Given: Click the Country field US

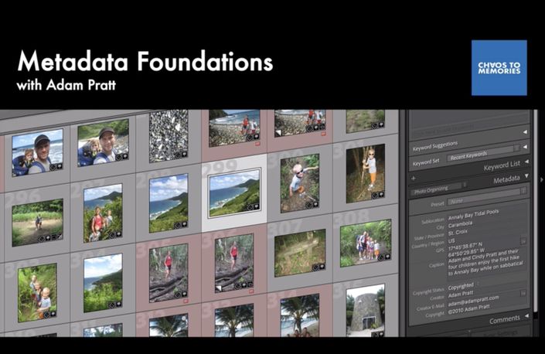Looking at the screenshot, I should pos(451,240).
